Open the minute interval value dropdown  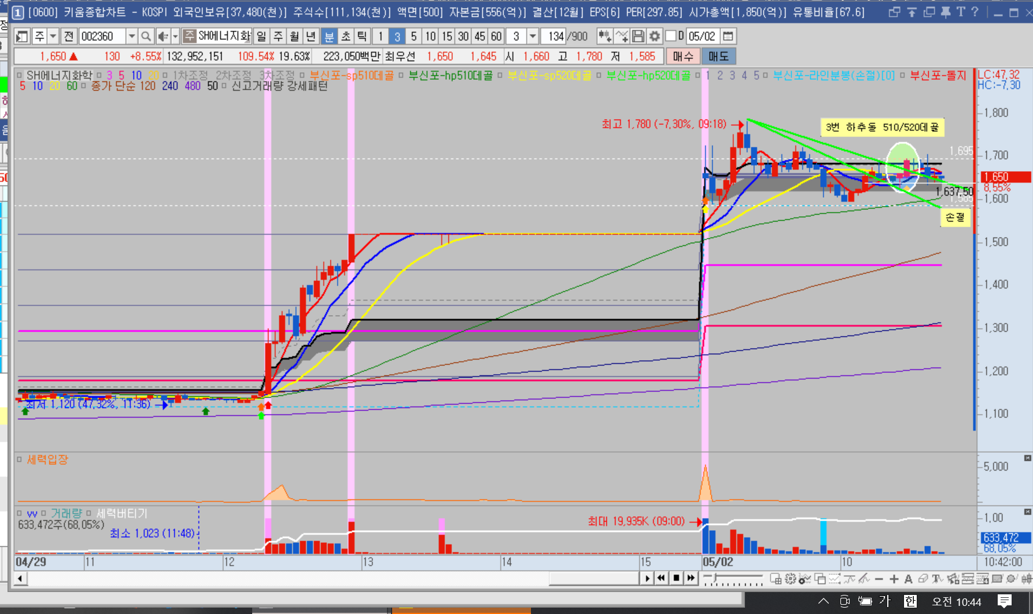coord(533,36)
